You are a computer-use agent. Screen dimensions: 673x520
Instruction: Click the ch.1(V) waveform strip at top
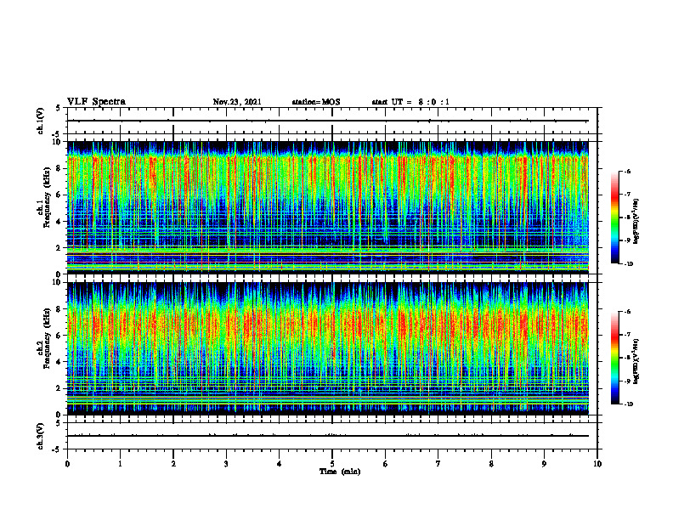332,121
